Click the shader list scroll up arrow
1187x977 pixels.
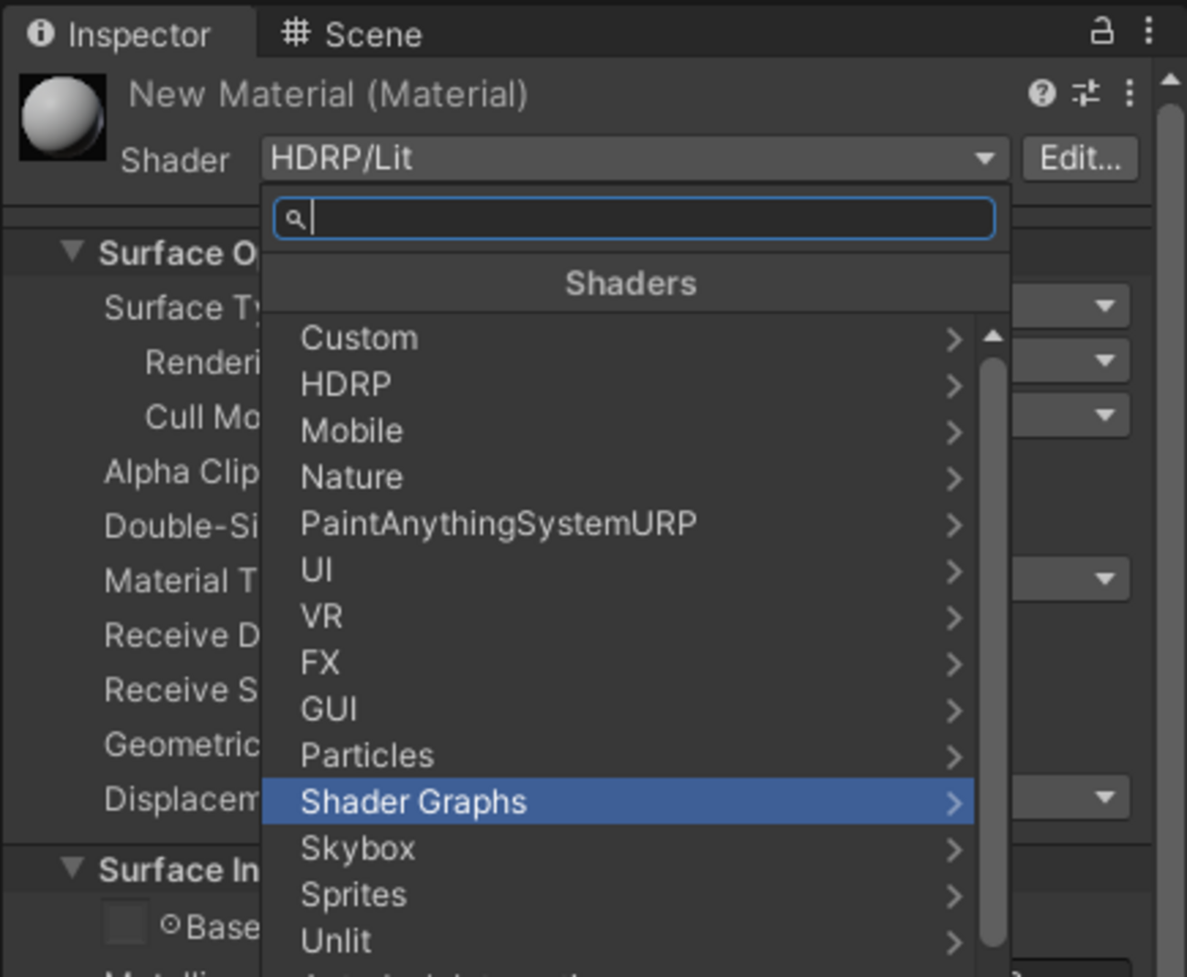coord(993,337)
